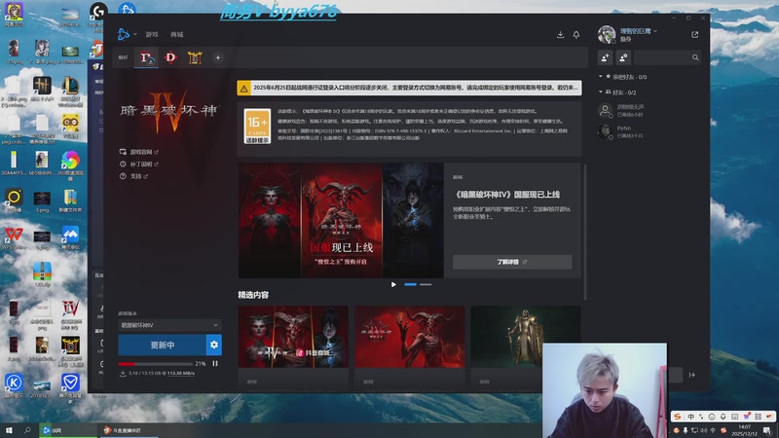Open the 支持 support link
779x438 pixels.
pyautogui.click(x=134, y=176)
